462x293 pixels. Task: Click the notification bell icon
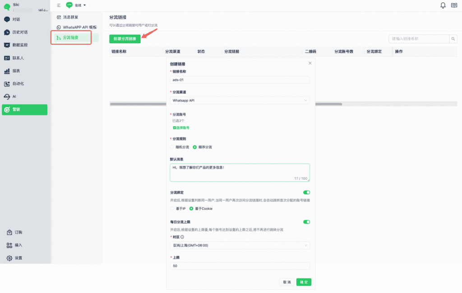pos(443,5)
